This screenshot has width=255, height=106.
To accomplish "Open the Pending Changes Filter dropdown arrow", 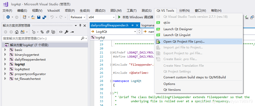I will point(38,32).
